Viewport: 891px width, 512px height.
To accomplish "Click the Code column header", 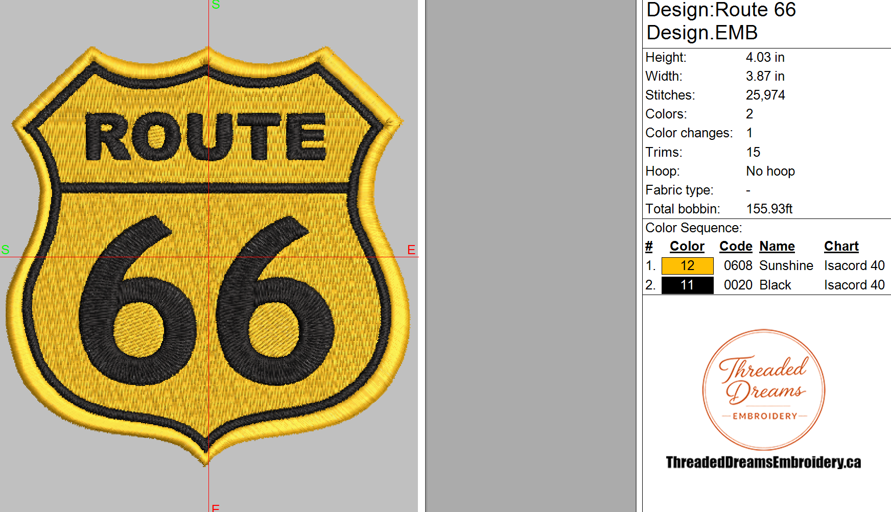I will [736, 247].
